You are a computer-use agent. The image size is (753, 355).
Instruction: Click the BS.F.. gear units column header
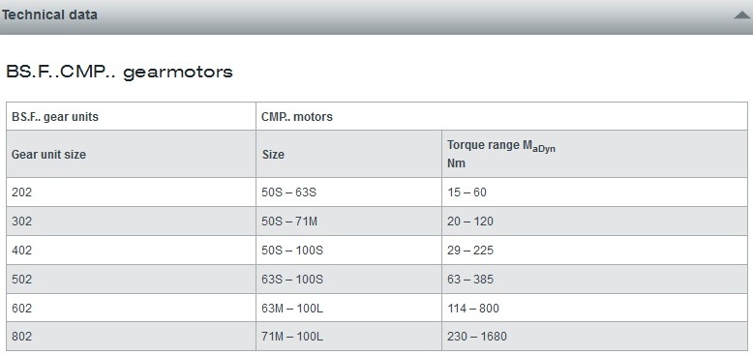(131, 117)
